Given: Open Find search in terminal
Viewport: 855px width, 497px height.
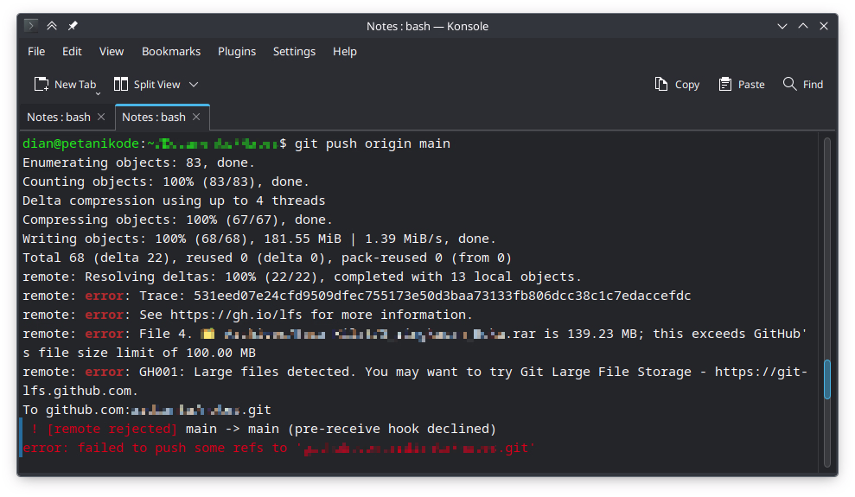Looking at the screenshot, I should tap(802, 85).
